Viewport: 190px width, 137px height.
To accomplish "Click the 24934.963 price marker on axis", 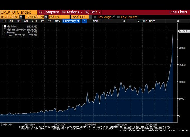I will (x=184, y=31).
